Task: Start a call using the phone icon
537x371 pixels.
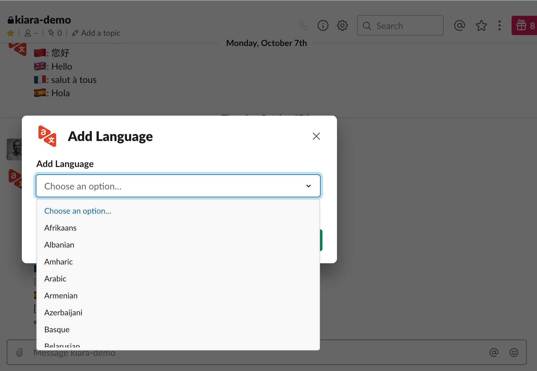Action: pyautogui.click(x=304, y=25)
